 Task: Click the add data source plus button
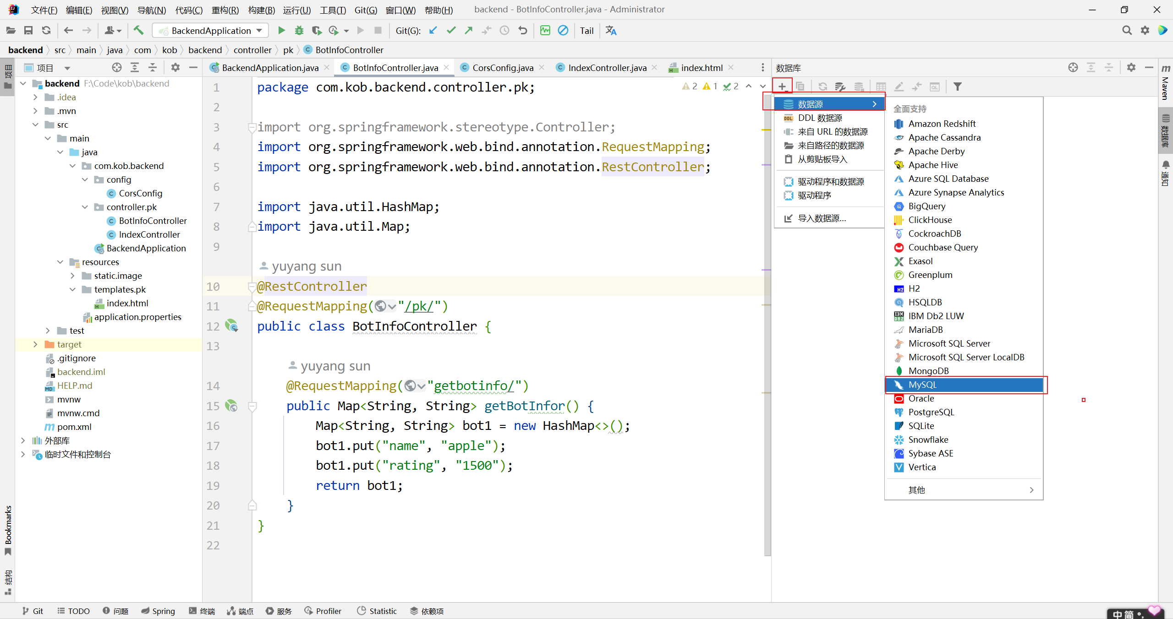pyautogui.click(x=782, y=87)
